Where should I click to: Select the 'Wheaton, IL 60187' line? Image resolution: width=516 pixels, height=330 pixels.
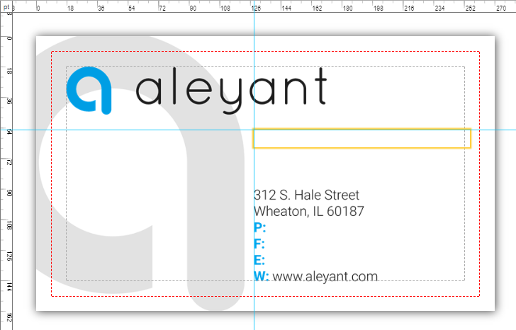(309, 211)
